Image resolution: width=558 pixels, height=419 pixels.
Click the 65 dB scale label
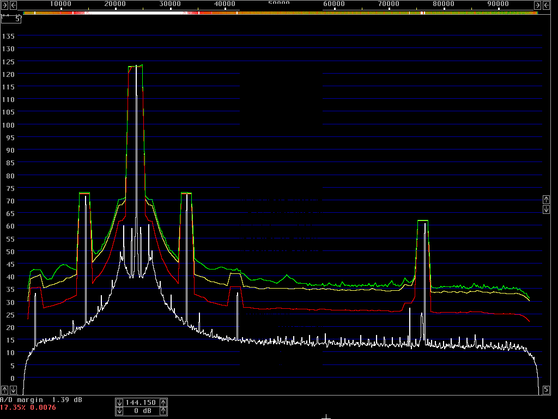point(10,214)
